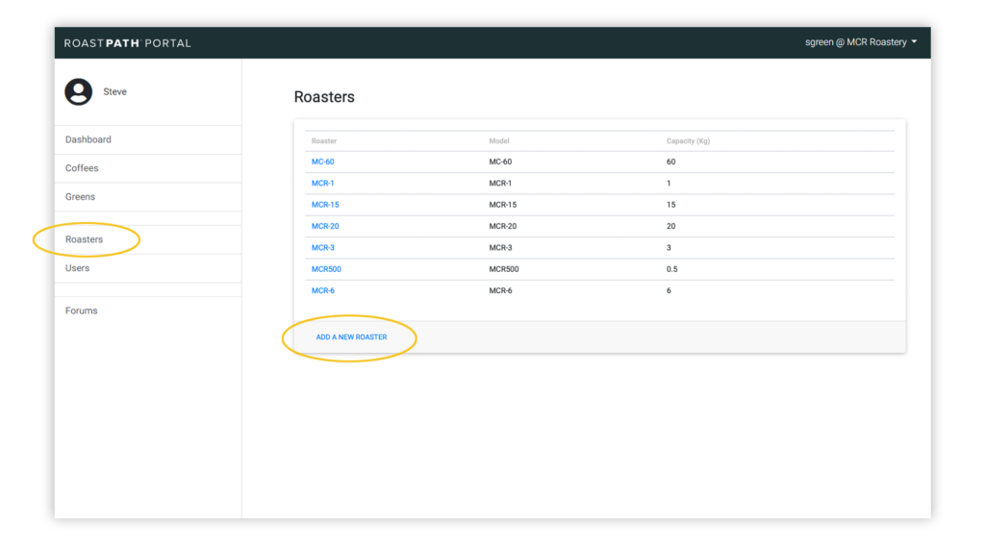Select the MCR500 model cell
Viewport: 985px width, 547px height.
pos(504,269)
